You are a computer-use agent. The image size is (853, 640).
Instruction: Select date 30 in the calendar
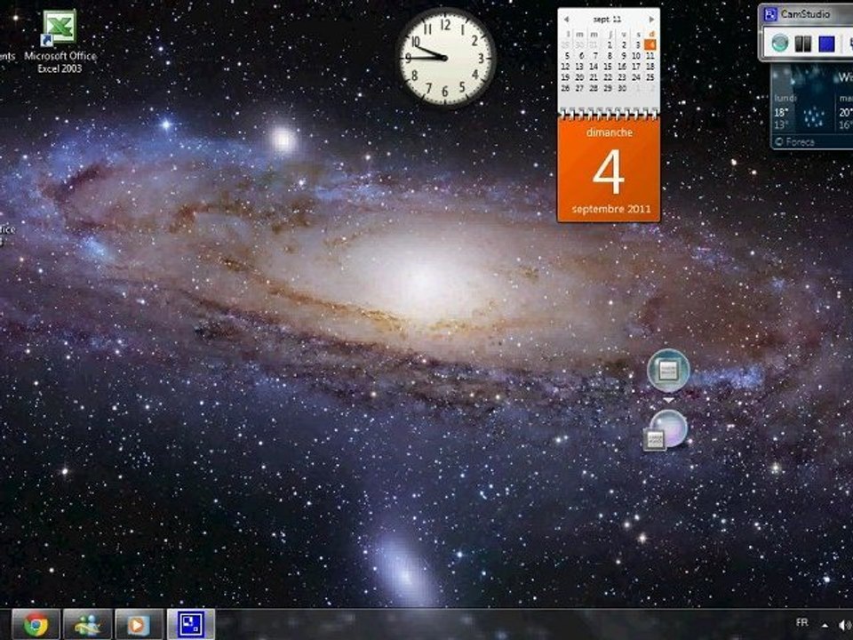click(x=622, y=88)
